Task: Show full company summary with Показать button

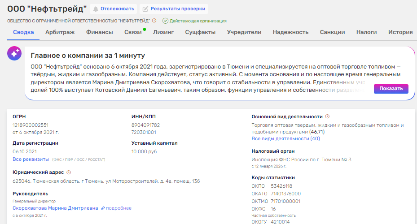Action: 391,89
